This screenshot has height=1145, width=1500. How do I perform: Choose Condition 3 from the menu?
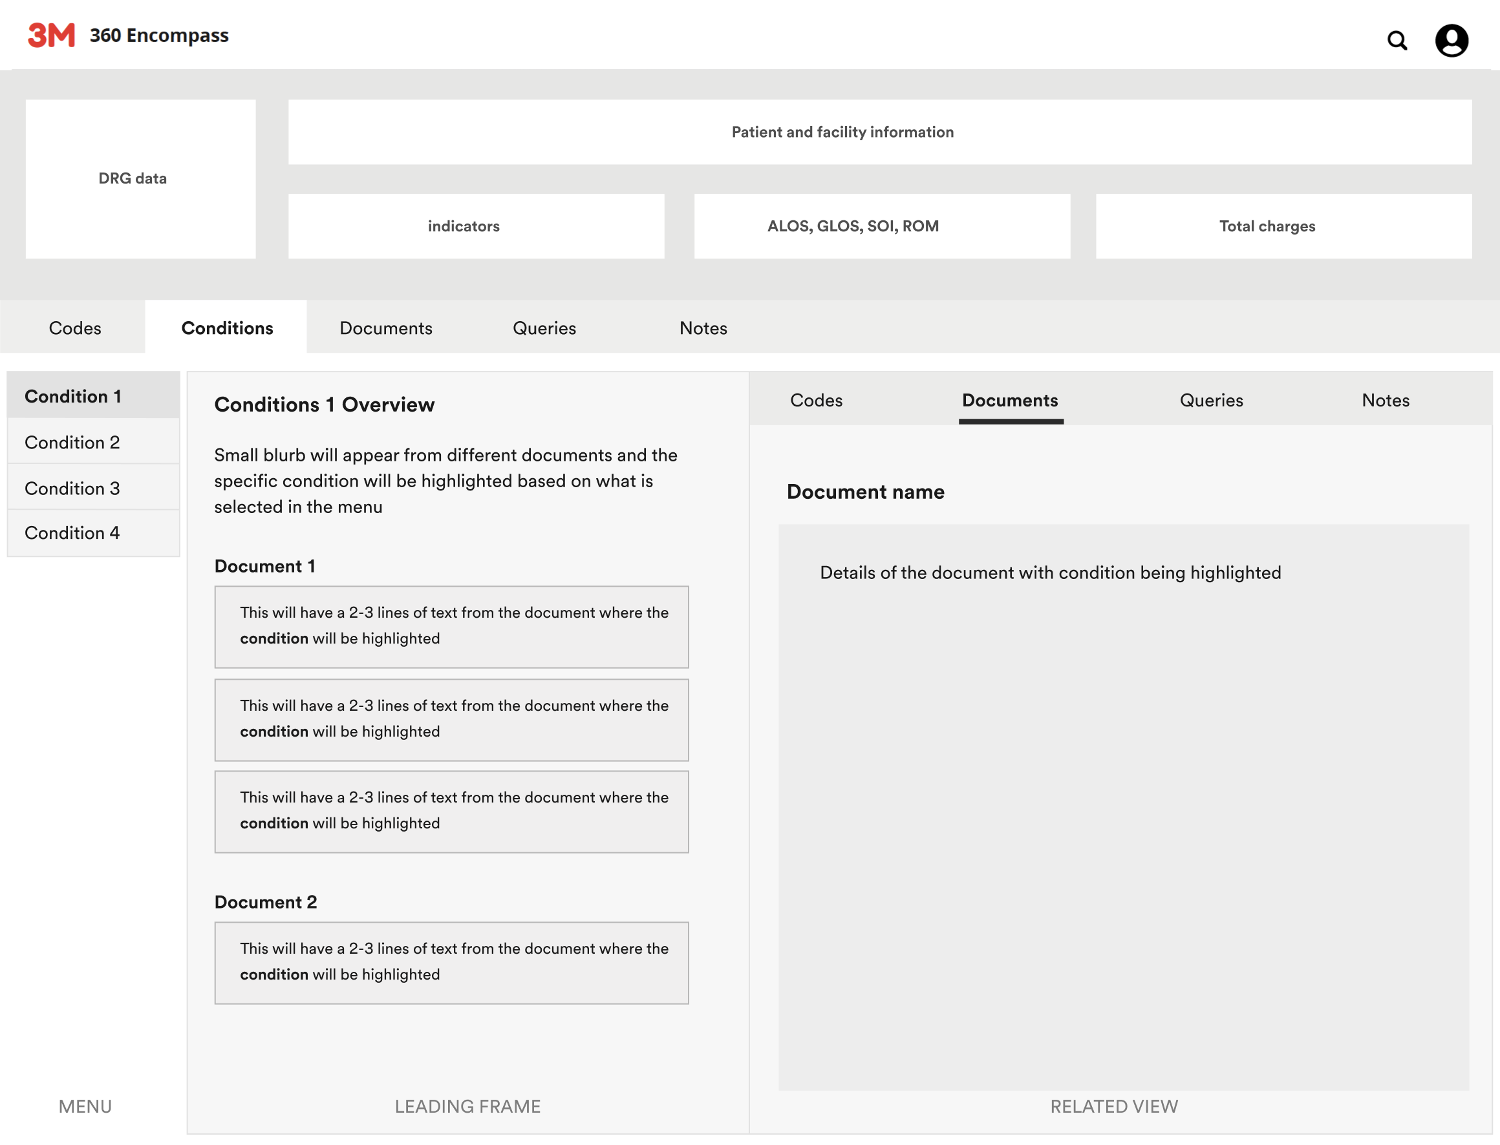[x=72, y=488]
